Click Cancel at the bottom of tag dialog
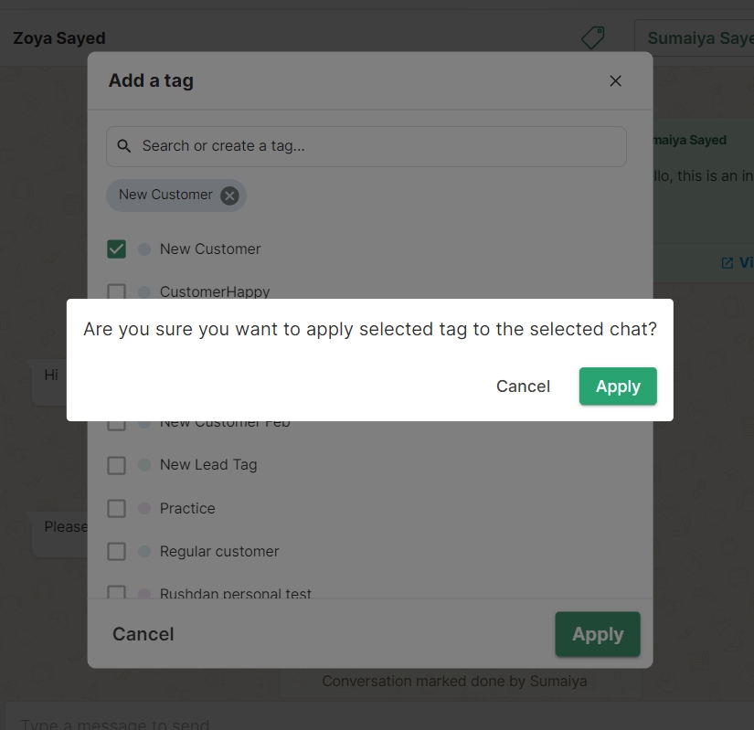This screenshot has height=730, width=754. coord(143,634)
